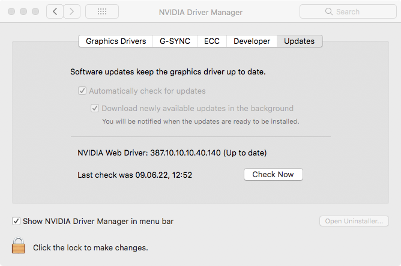Image resolution: width=401 pixels, height=266 pixels.
Task: Focus the Search input field
Action: [x=354, y=11]
